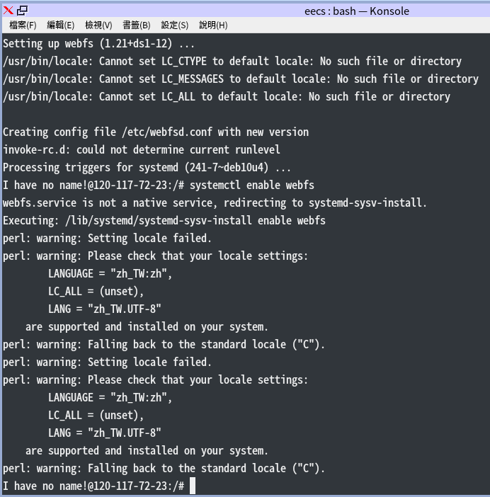Viewport: 490px width, 497px height.
Task: Open the 說明(H) help menu
Action: 213,25
